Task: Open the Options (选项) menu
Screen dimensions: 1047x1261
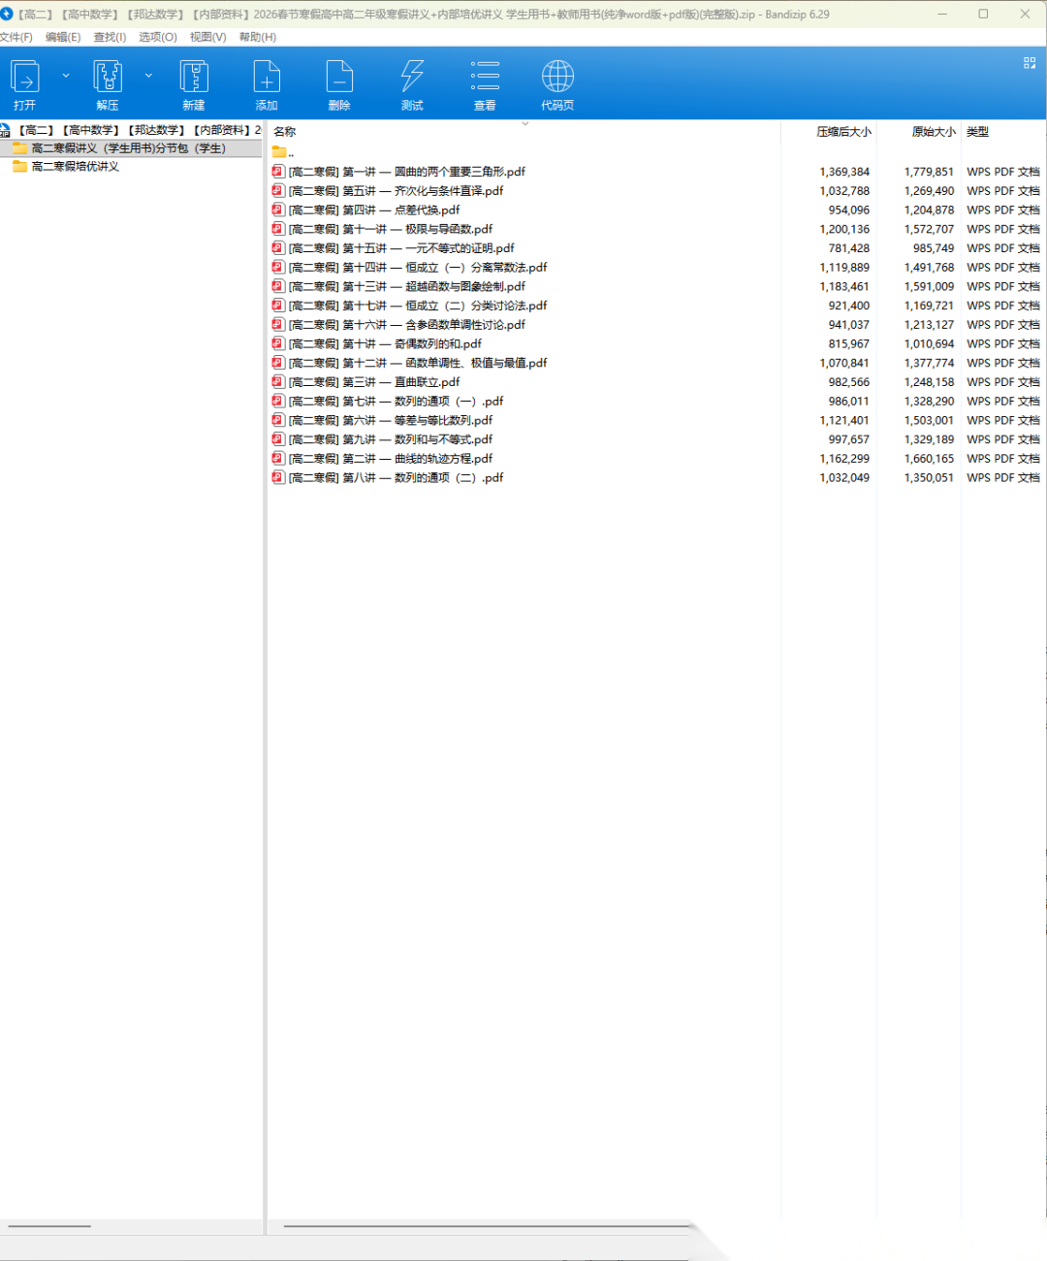Action: 157,37
